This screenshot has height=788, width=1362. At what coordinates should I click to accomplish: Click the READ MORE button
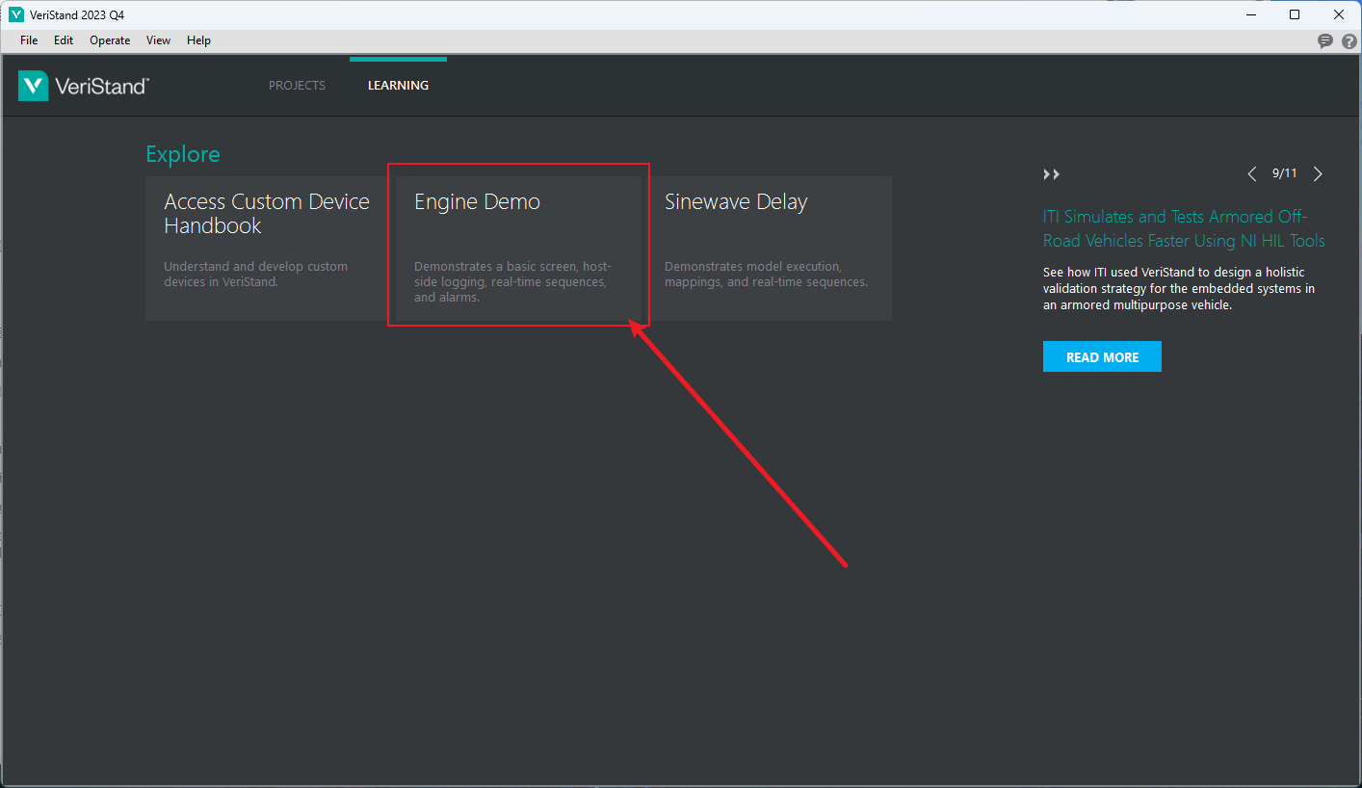click(x=1102, y=356)
